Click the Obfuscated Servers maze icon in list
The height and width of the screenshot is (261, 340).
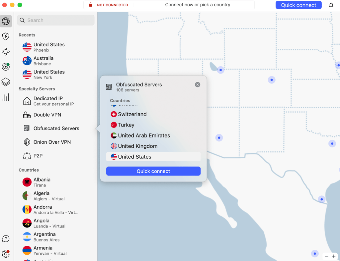click(27, 128)
